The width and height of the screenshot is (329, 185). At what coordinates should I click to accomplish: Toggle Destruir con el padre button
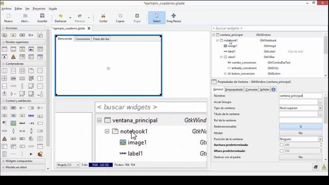tap(300, 157)
